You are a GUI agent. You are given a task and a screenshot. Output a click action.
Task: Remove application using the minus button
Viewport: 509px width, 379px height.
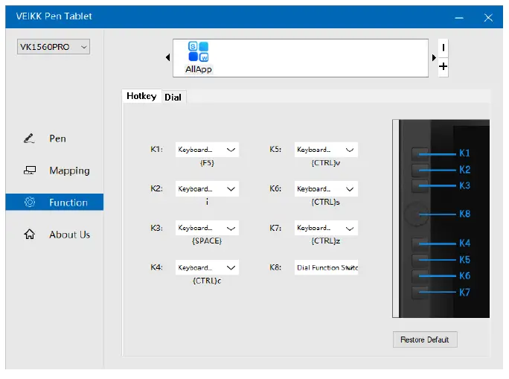pyautogui.click(x=444, y=48)
